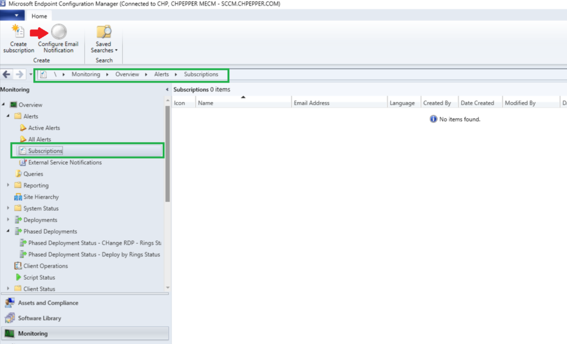
Task: Click the All Alerts icon
Action: coord(23,139)
